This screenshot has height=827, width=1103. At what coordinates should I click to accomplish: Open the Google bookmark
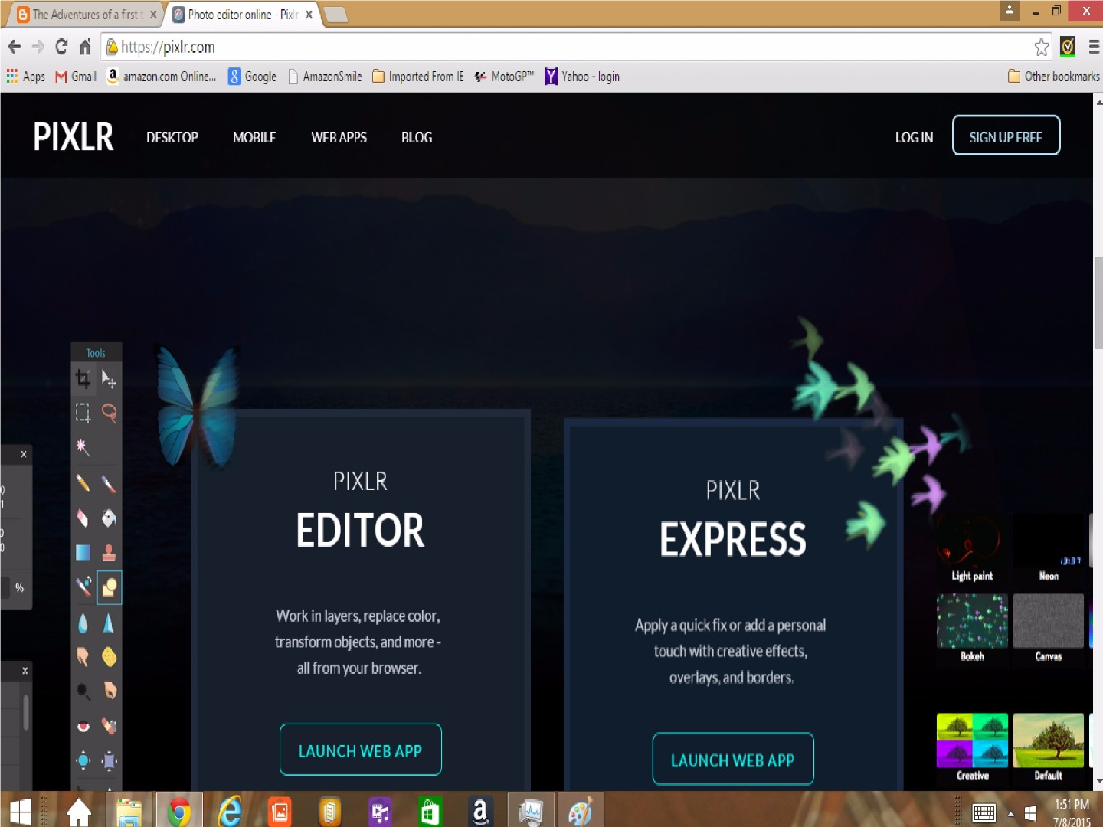coord(252,77)
